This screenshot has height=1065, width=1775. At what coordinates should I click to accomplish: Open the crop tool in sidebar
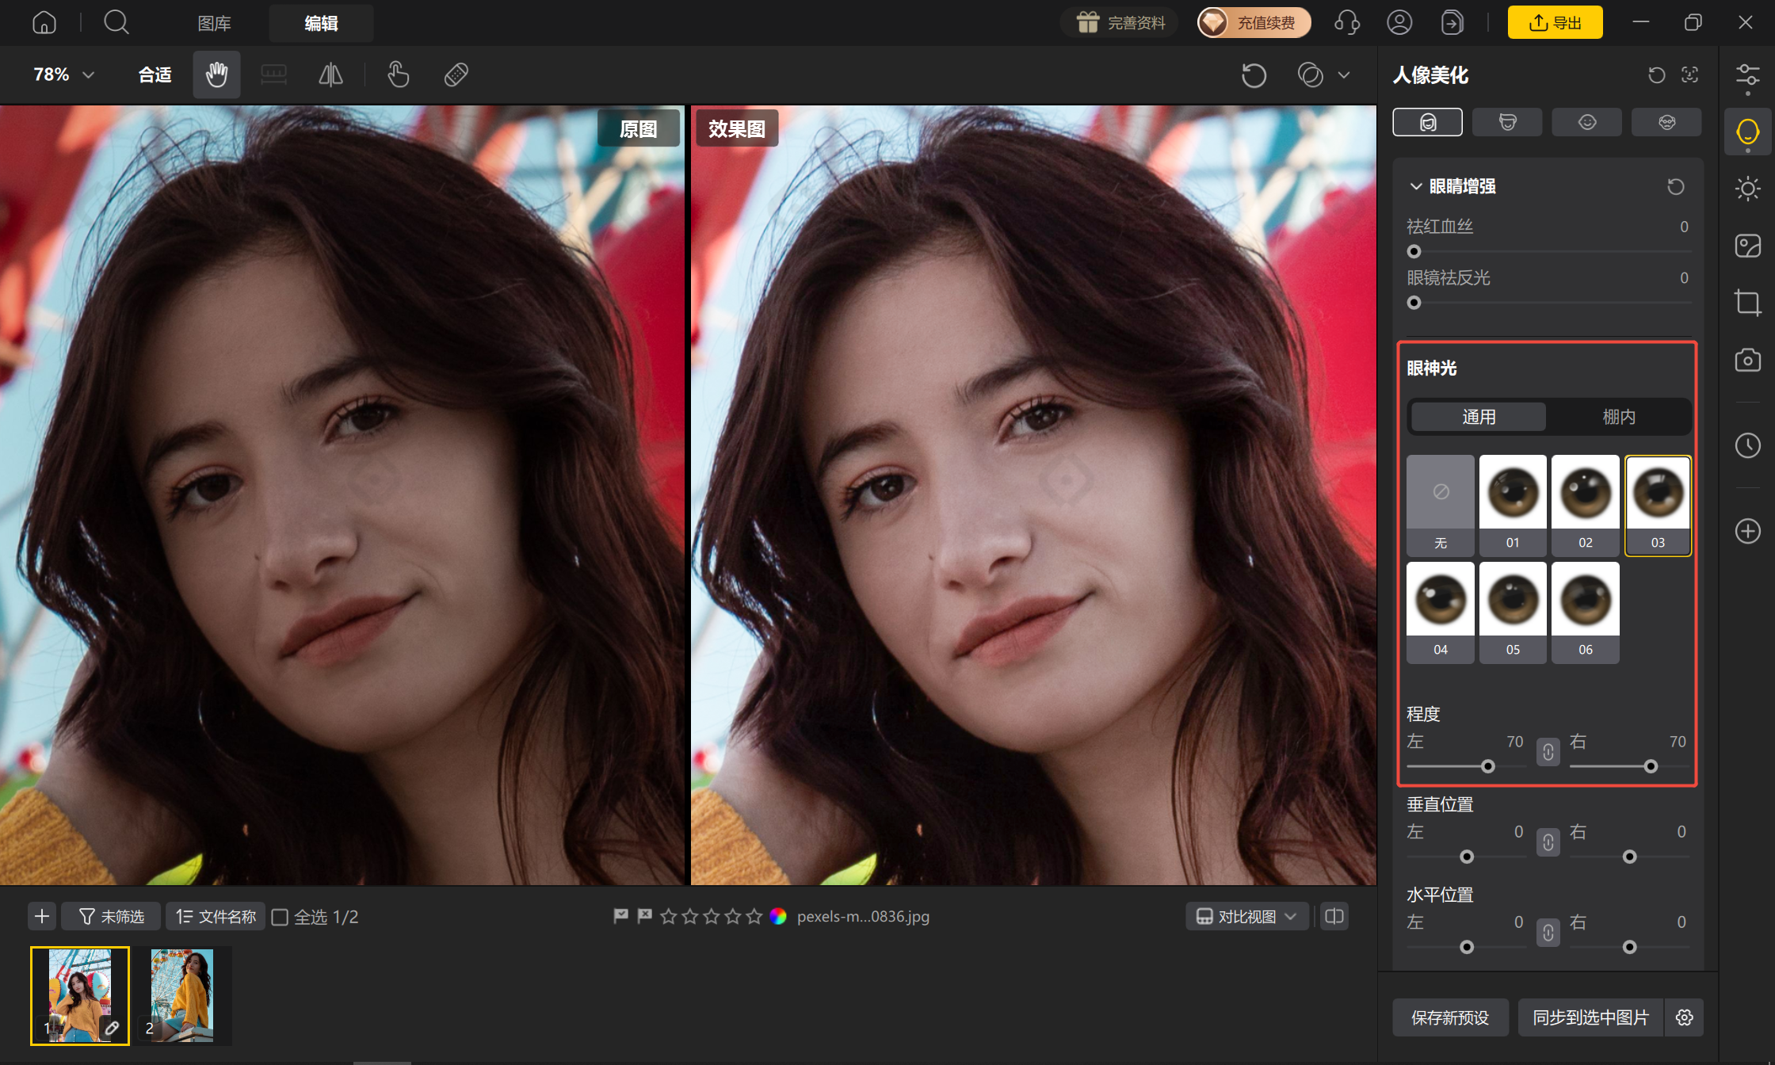pyautogui.click(x=1747, y=303)
